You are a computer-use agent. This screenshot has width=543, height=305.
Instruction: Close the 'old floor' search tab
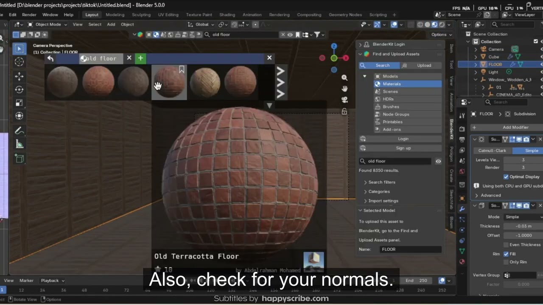pyautogui.click(x=129, y=58)
